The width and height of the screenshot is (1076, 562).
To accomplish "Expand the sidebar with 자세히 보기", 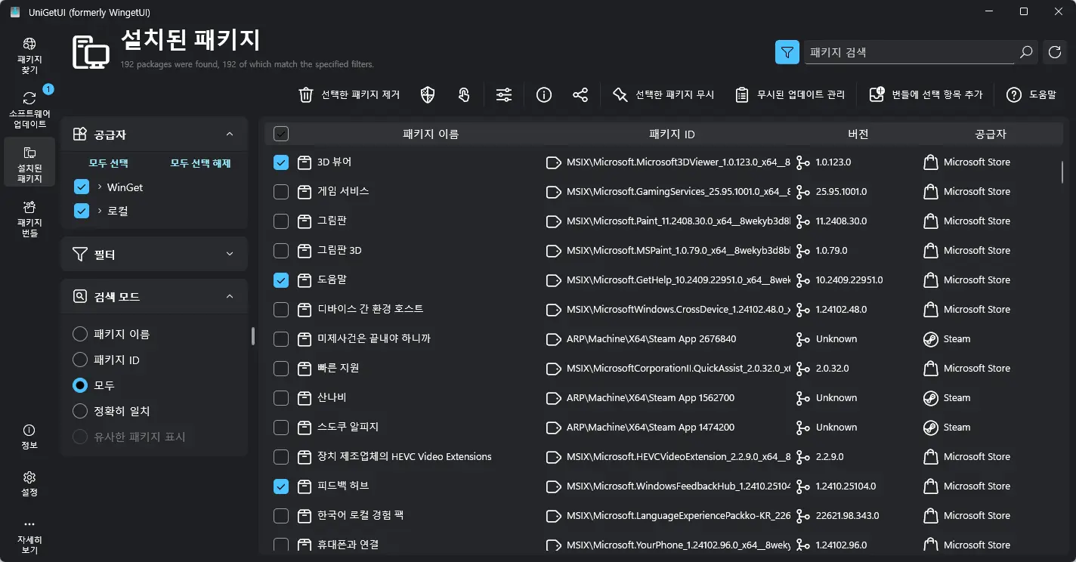I will click(x=29, y=536).
